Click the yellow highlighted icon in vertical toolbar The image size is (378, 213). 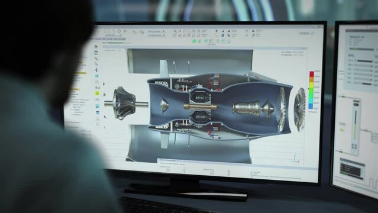[97, 93]
